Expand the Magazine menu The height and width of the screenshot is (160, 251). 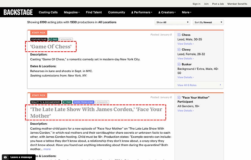pyautogui.click(x=72, y=12)
